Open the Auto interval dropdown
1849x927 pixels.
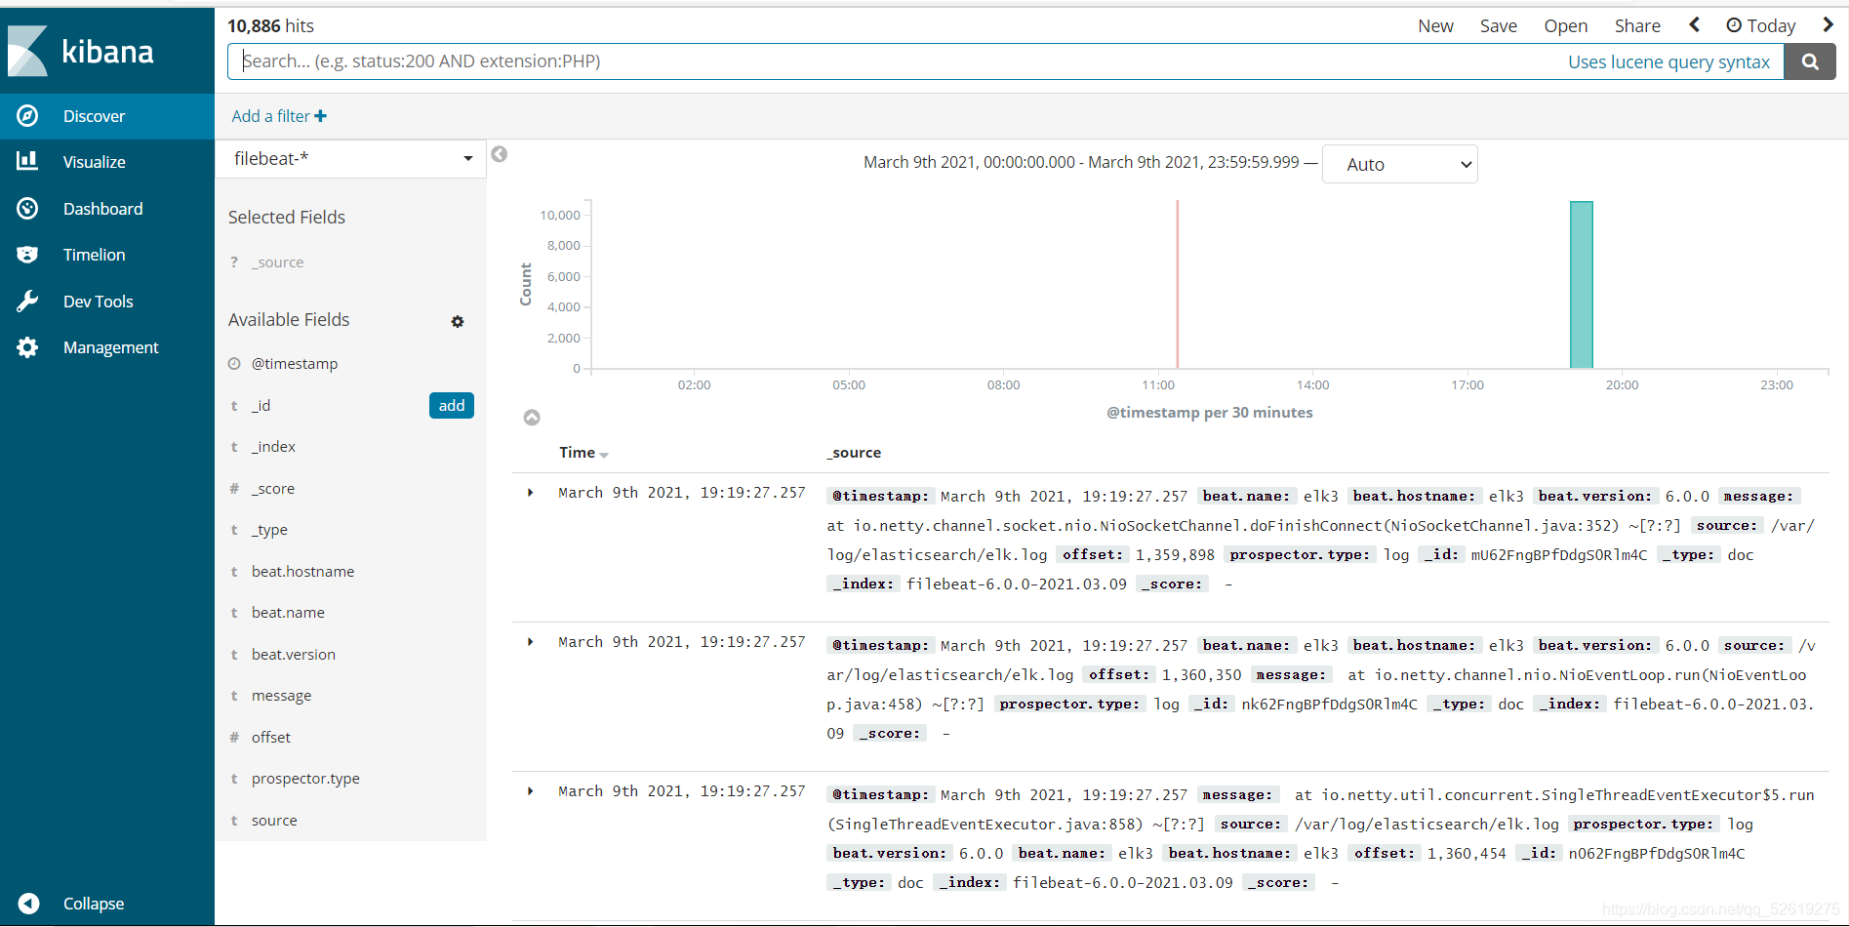point(1400,164)
